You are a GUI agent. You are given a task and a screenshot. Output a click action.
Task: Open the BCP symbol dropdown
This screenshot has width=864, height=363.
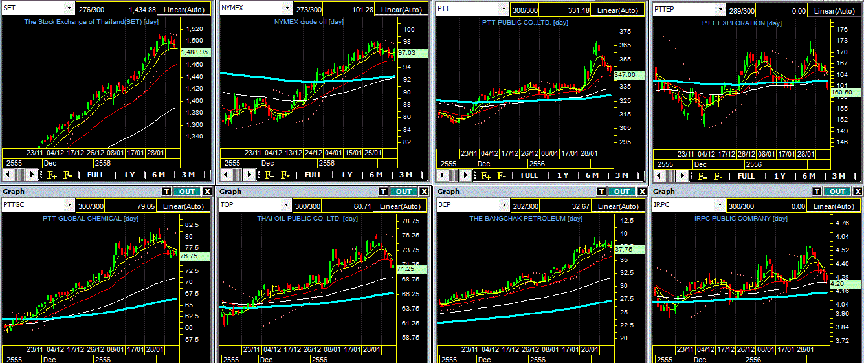pos(504,205)
